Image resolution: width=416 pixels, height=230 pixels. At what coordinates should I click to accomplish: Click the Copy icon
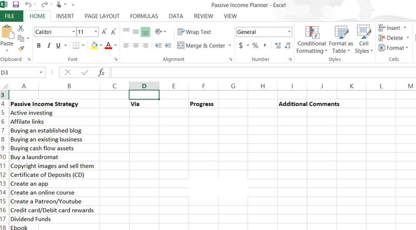(x=21, y=38)
